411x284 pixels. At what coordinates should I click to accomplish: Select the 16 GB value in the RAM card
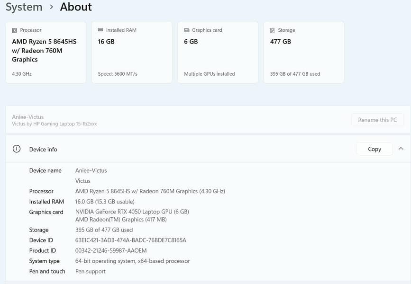(106, 42)
